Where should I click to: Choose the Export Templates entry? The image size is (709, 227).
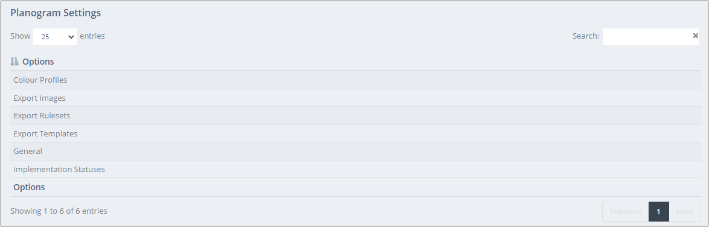355,134
